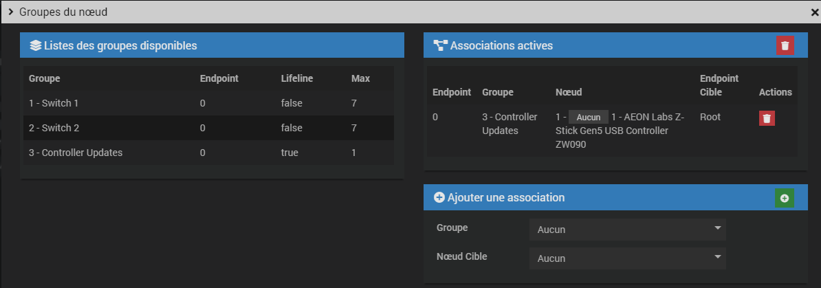Delete the Controller Updates association row

click(767, 118)
